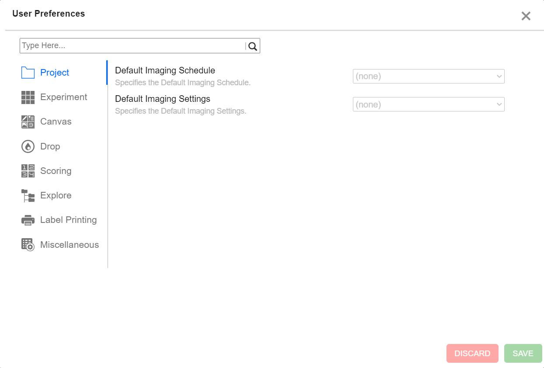Select the Canvas preferences tab label

[x=56, y=122]
